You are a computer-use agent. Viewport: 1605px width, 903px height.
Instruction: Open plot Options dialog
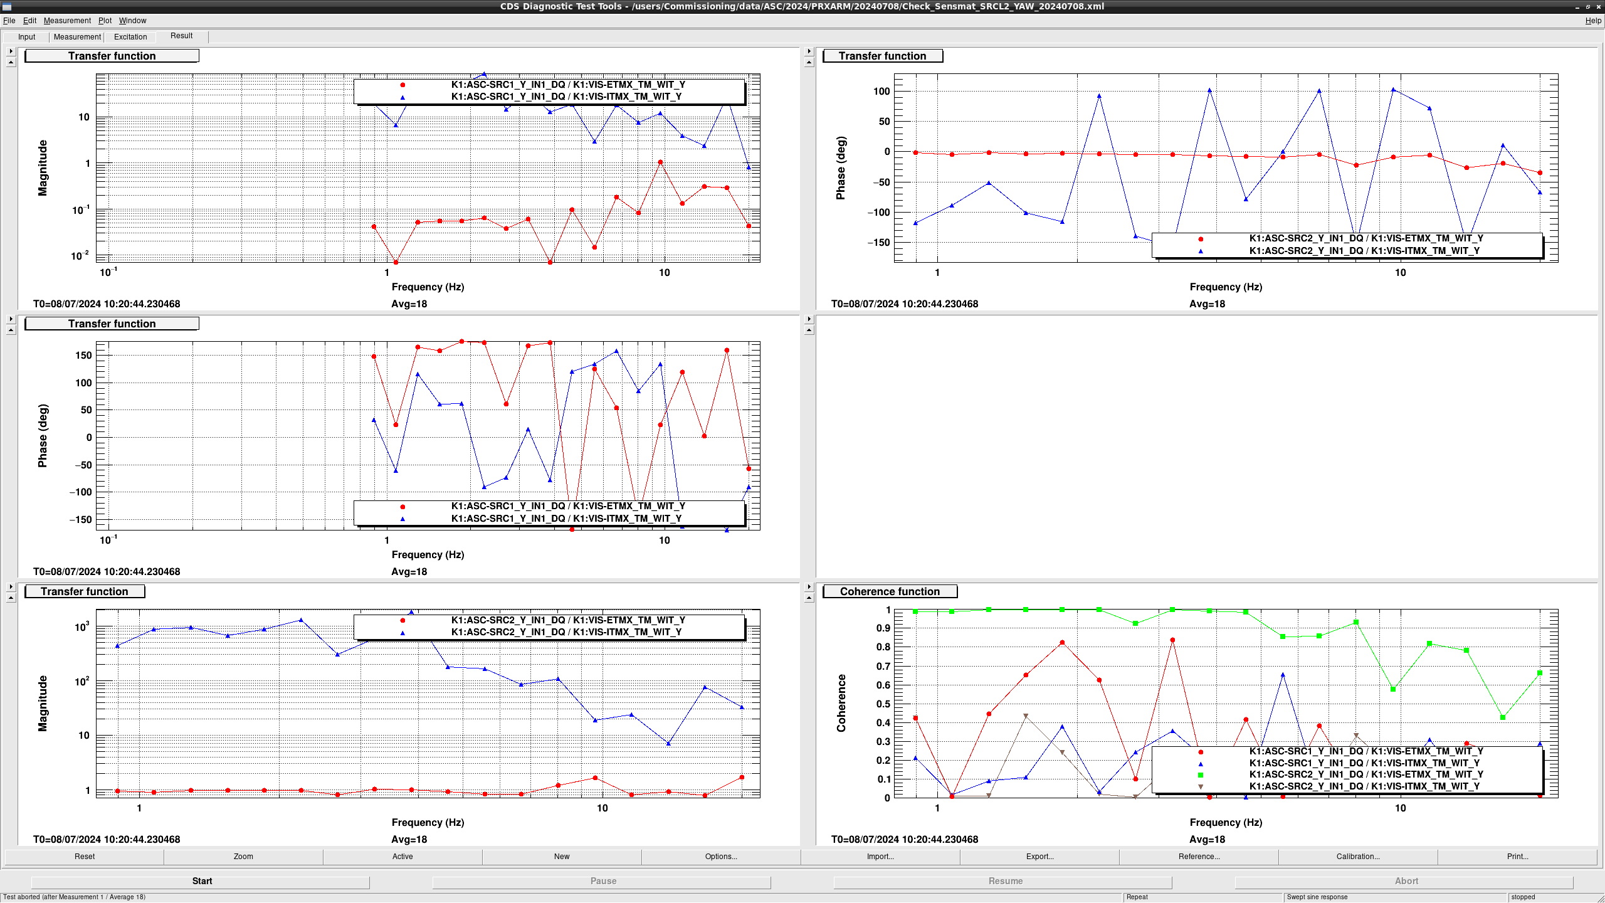click(x=721, y=857)
